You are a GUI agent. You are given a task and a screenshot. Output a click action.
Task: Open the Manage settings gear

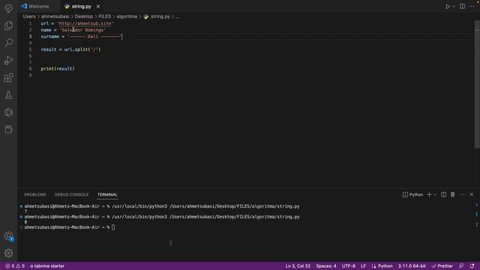click(x=8, y=253)
